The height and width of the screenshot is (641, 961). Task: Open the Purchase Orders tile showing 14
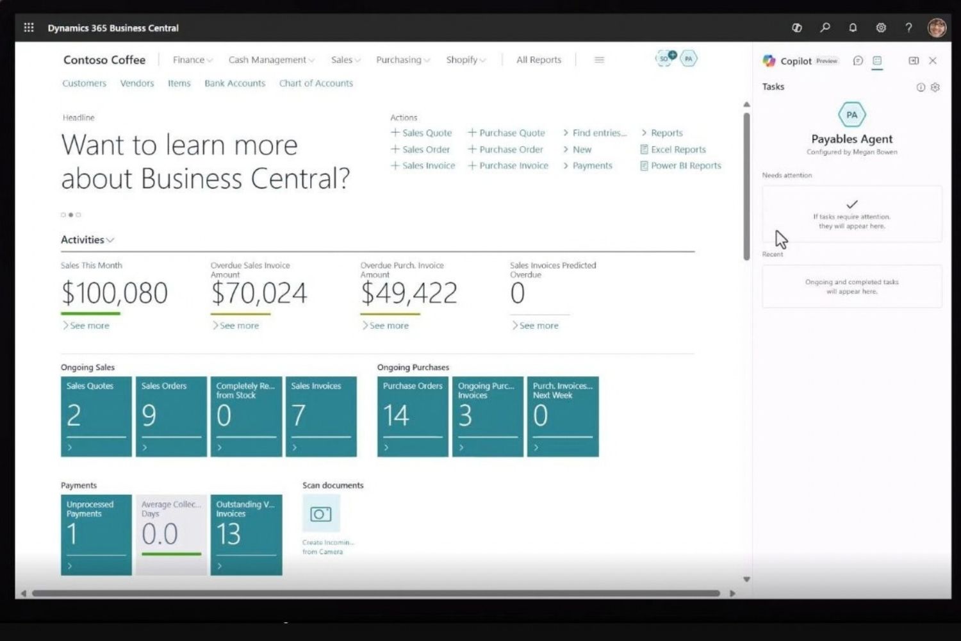[413, 417]
